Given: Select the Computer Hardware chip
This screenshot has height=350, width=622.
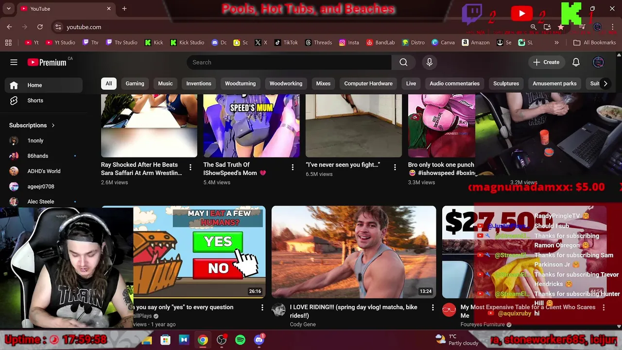Looking at the screenshot, I should [x=368, y=84].
